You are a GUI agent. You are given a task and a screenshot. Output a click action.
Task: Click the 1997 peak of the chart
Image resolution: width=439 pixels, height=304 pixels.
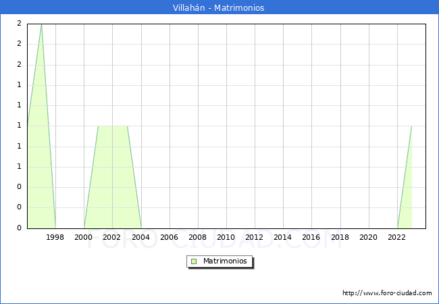tap(41, 24)
